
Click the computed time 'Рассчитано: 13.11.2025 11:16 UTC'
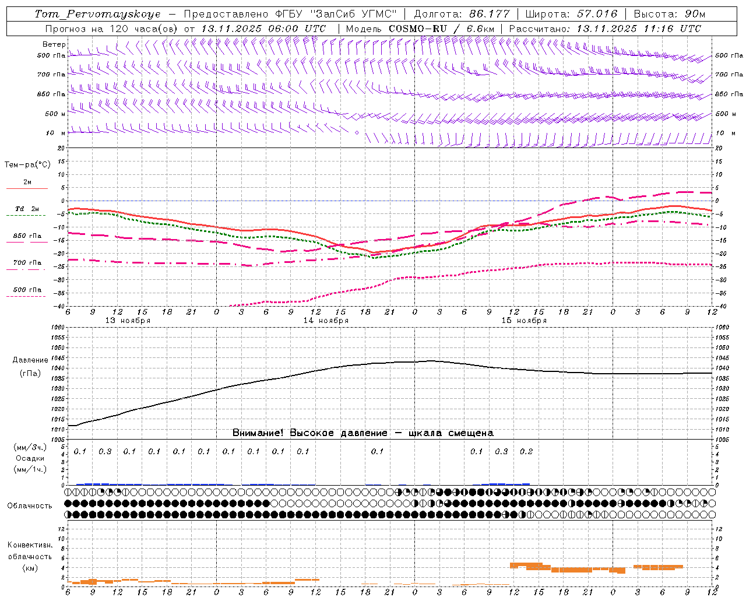pyautogui.click(x=605, y=29)
